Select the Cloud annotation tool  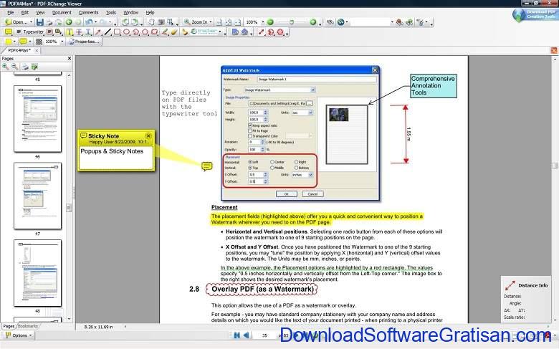[154, 32]
